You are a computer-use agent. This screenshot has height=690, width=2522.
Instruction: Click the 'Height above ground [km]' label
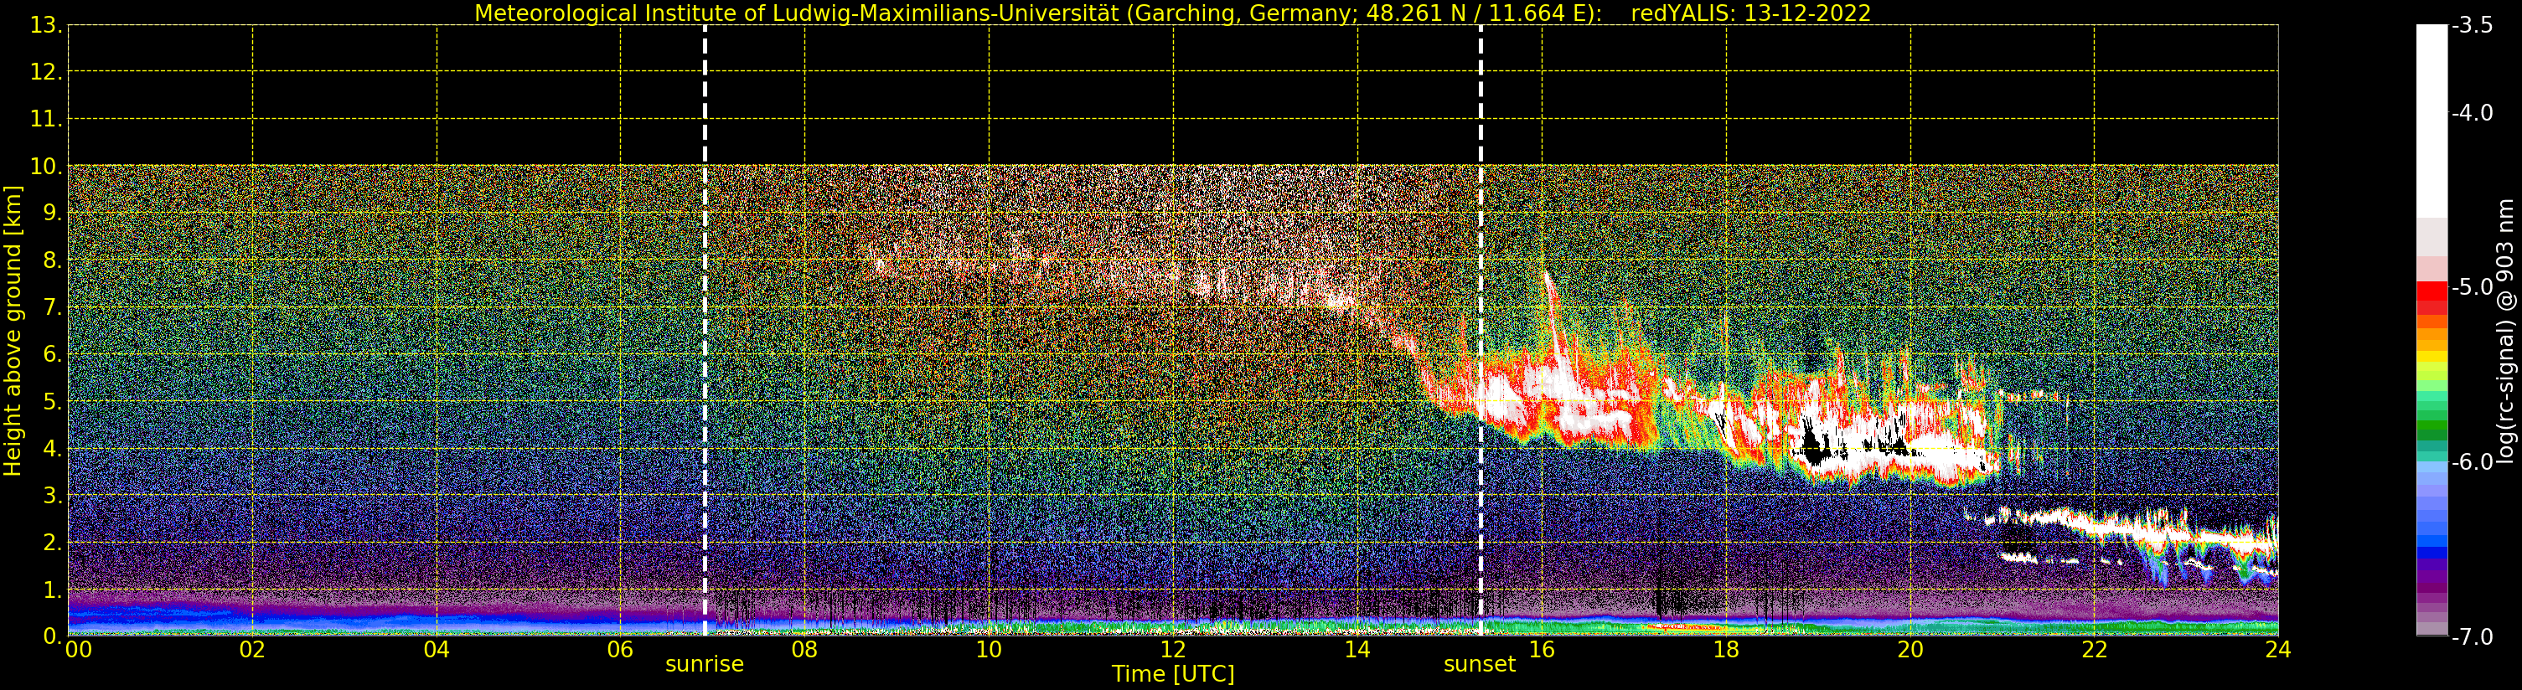tap(13, 331)
